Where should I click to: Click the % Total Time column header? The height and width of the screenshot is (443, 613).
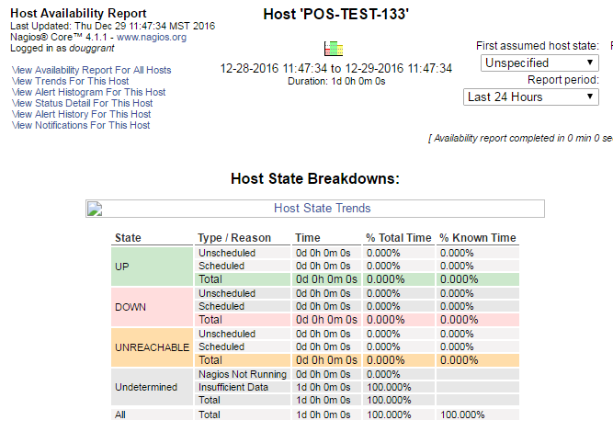[x=398, y=238]
